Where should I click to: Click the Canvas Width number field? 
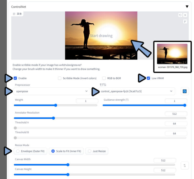(165, 160)
